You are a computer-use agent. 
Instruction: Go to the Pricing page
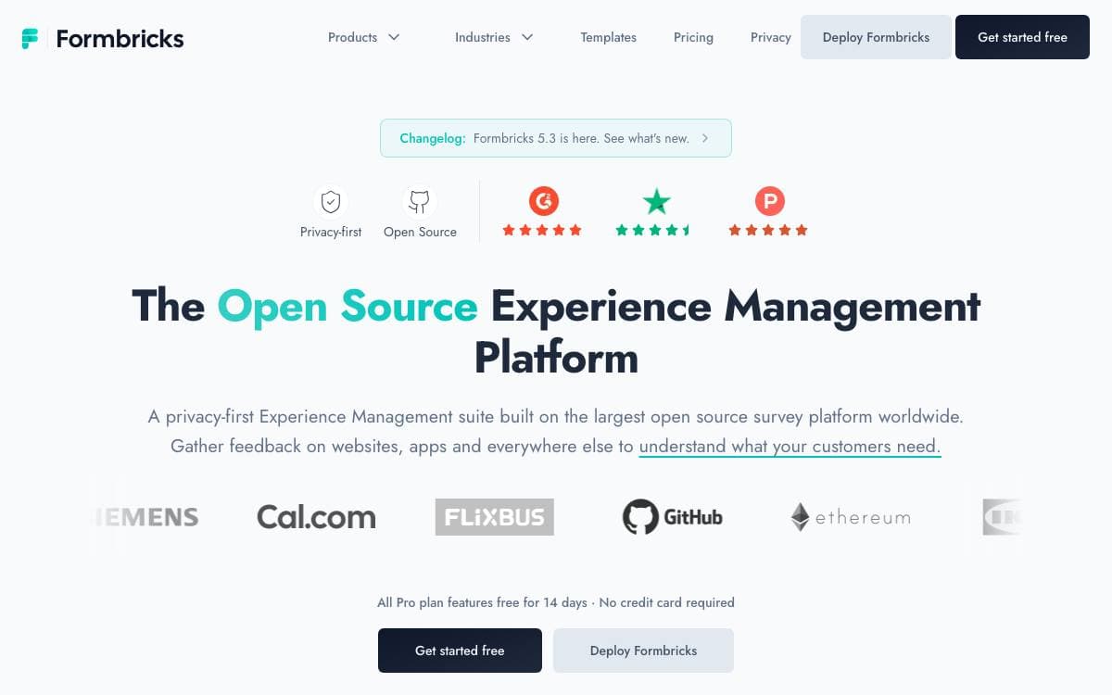[693, 37]
